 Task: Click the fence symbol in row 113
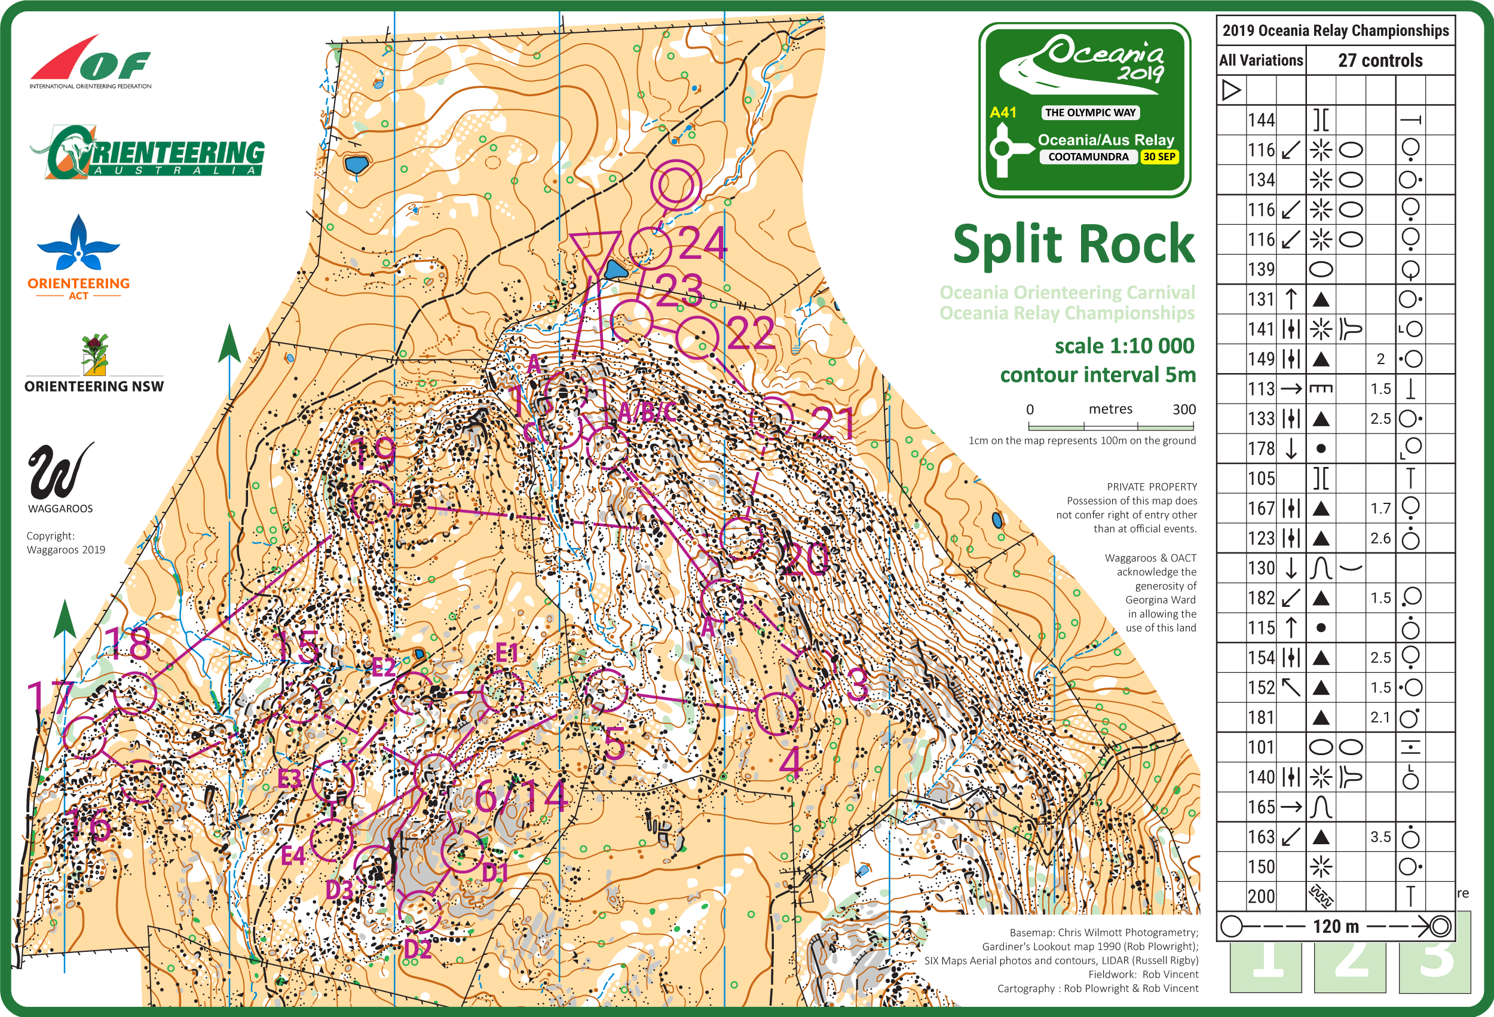[1321, 389]
